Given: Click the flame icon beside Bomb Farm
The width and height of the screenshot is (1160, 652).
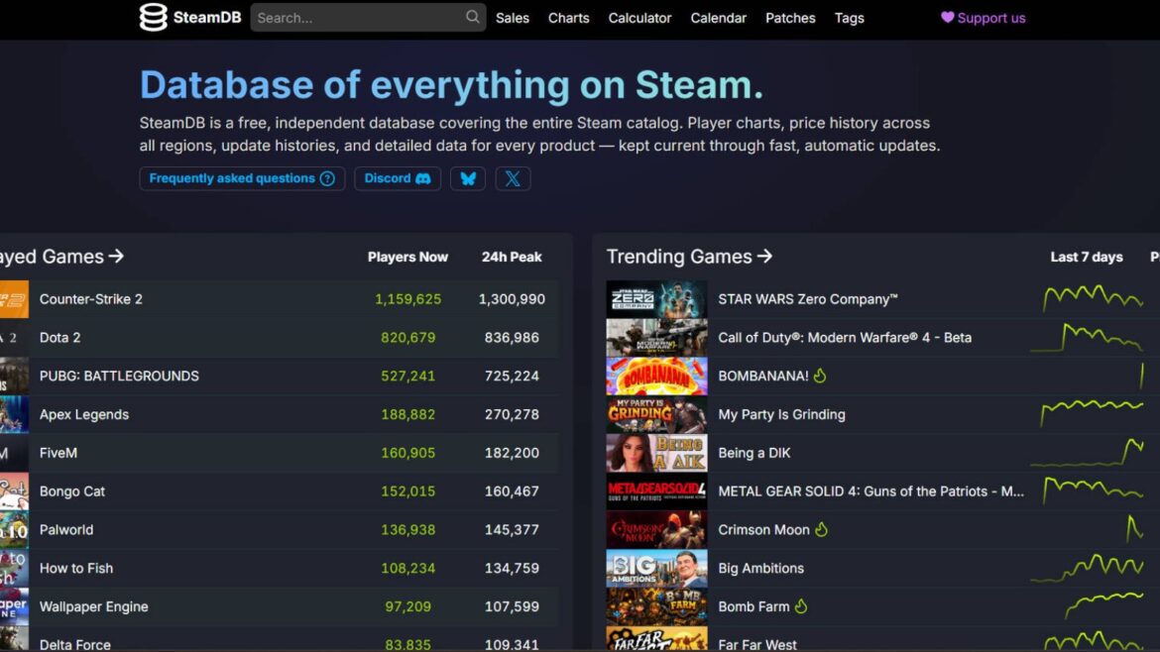Looking at the screenshot, I should 801,606.
